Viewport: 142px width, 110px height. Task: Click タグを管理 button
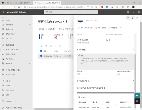click(x=112, y=28)
